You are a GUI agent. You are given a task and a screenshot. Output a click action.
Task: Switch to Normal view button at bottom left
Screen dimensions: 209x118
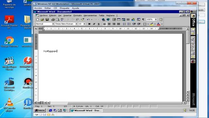(35, 103)
